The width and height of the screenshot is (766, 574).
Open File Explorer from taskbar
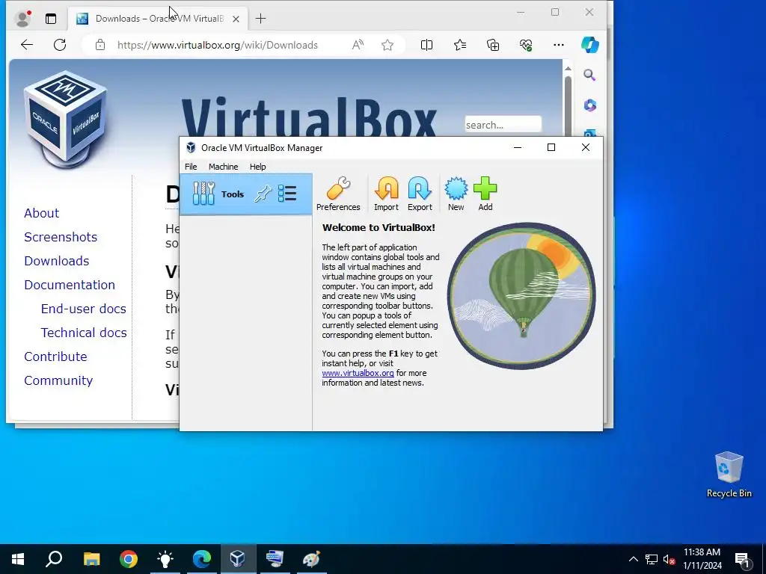pos(91,559)
